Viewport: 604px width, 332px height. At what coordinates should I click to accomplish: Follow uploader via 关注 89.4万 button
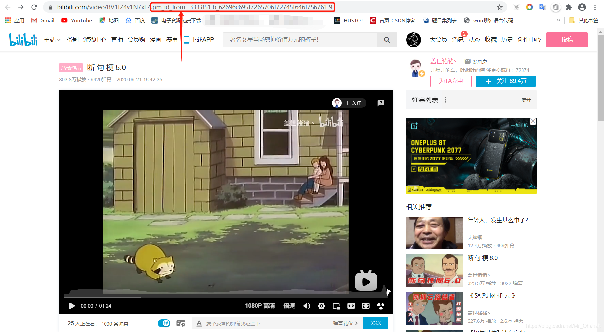click(x=506, y=81)
